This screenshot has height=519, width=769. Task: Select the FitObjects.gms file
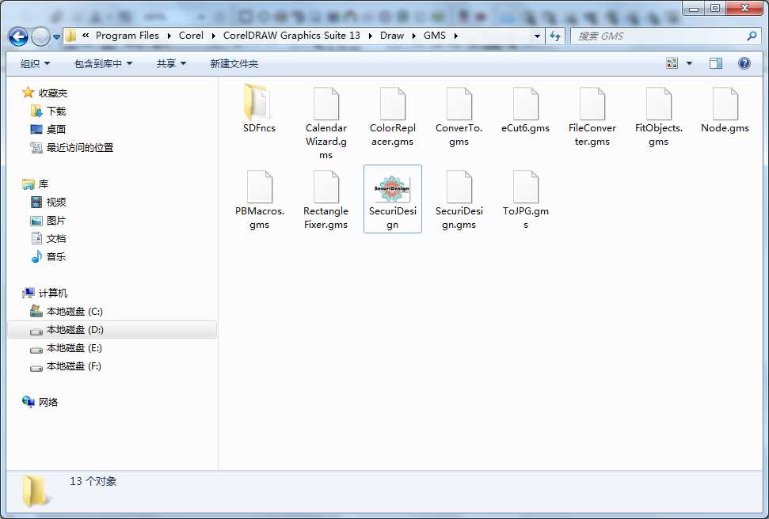click(659, 116)
